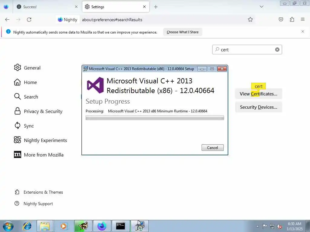310x232 pixels.
Task: Open Nightly Support link
Action: (34, 204)
